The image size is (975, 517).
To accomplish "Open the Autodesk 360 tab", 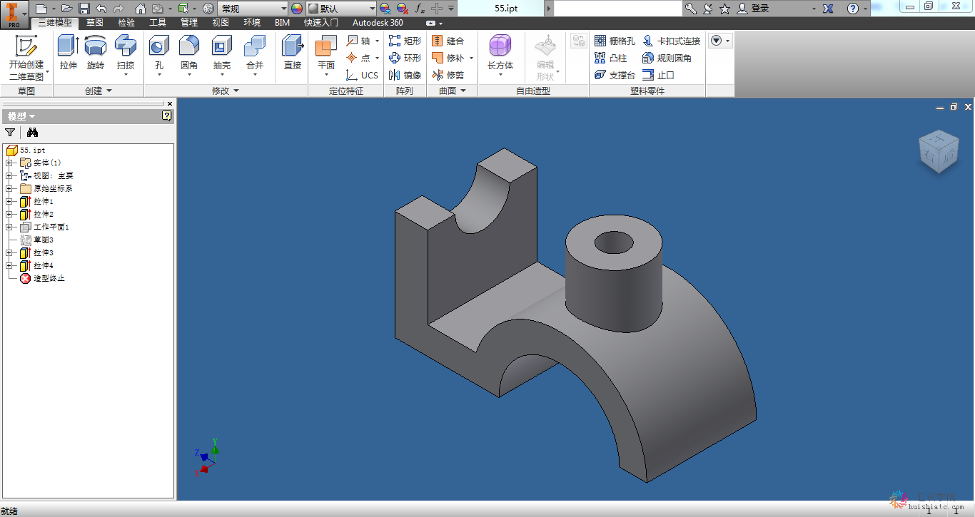I will point(378,23).
